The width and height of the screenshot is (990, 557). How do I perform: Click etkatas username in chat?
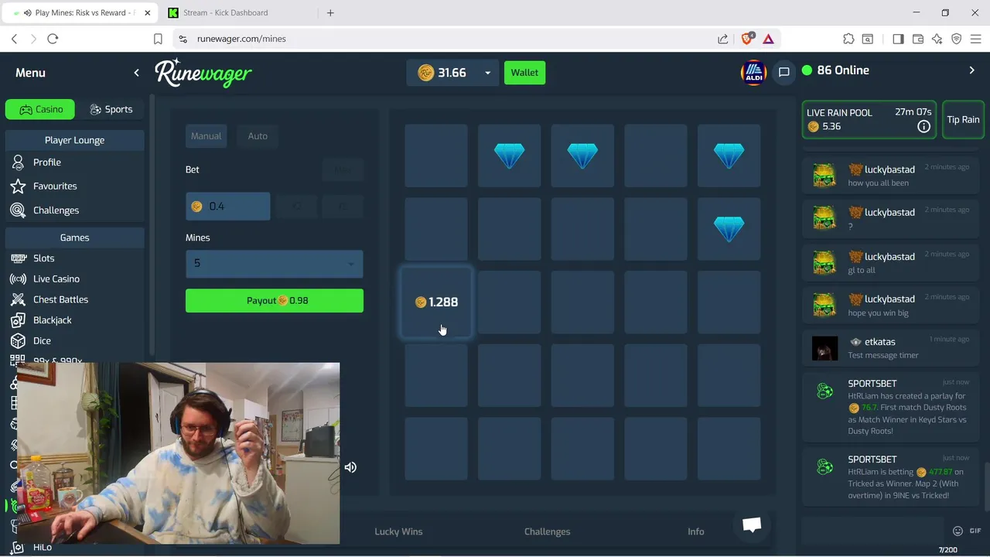tap(880, 342)
